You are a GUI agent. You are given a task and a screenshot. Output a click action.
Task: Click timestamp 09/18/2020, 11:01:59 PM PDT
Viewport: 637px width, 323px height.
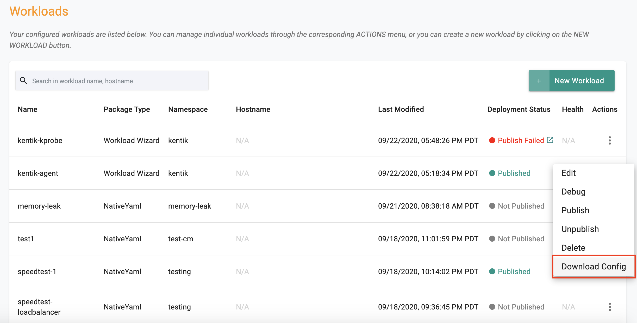coord(428,239)
